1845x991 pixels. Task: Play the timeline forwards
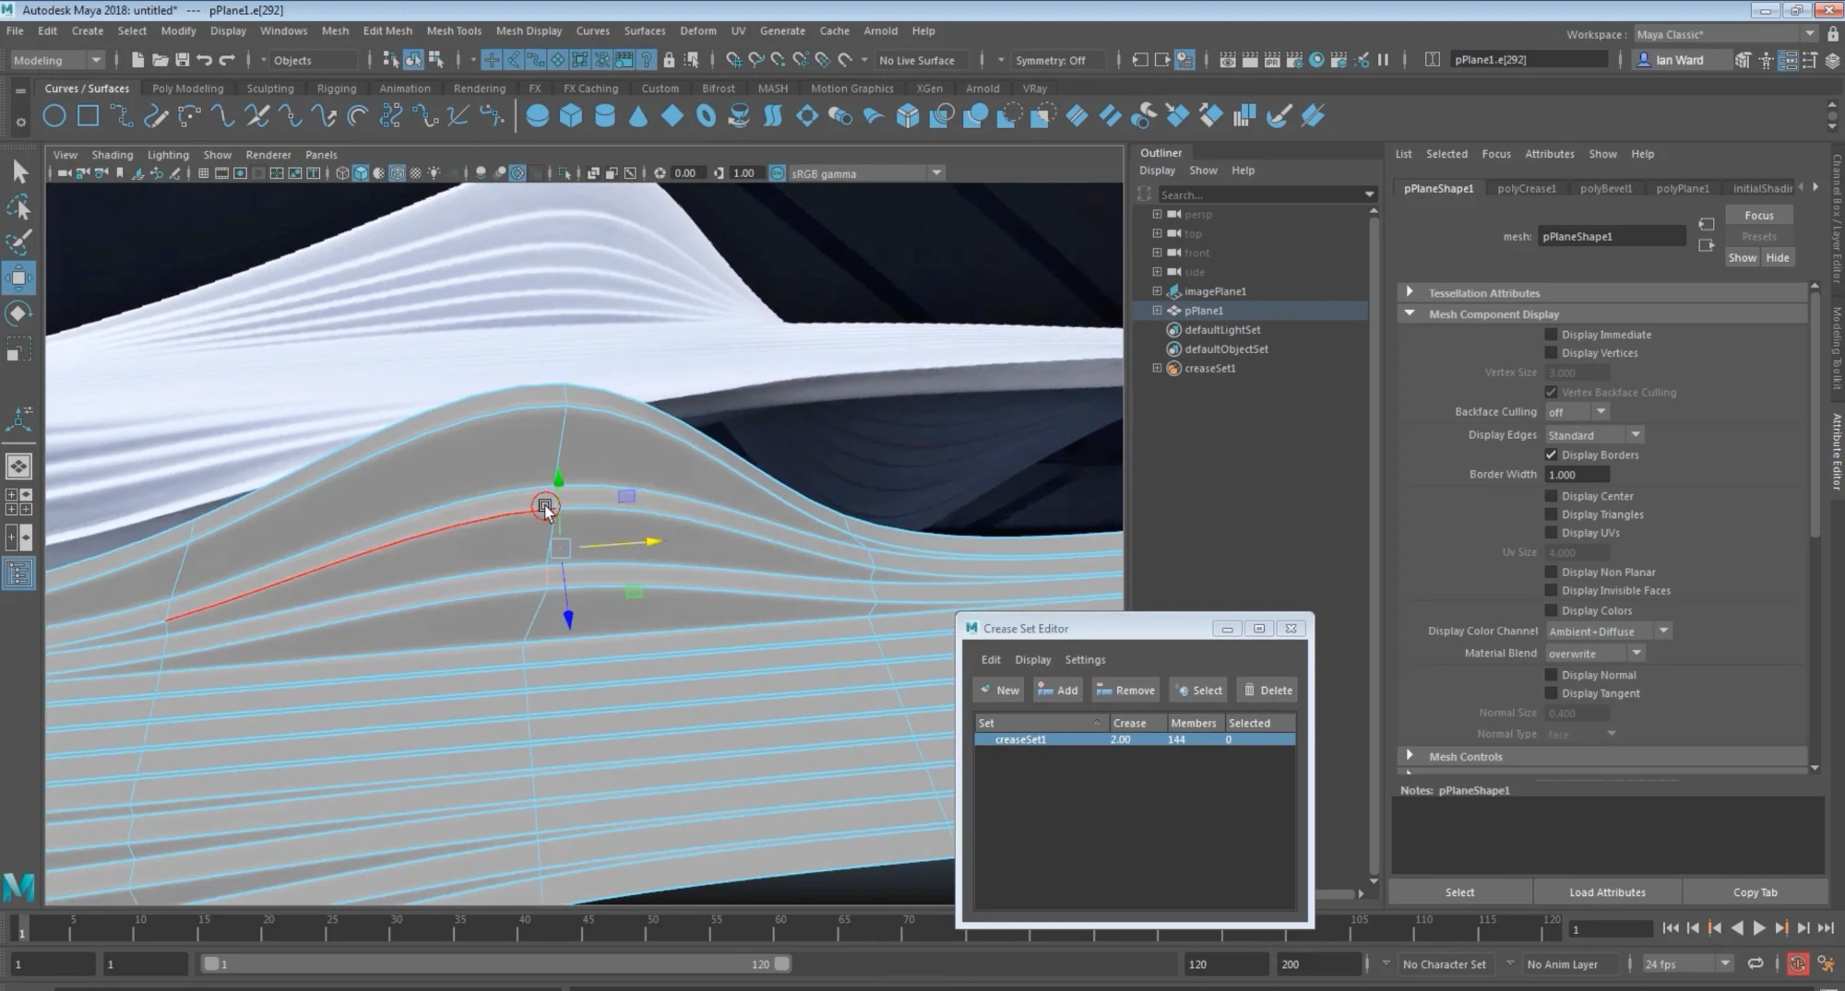(1758, 928)
